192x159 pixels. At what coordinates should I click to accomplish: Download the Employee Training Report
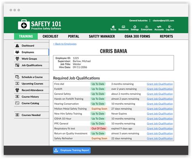[72, 150]
